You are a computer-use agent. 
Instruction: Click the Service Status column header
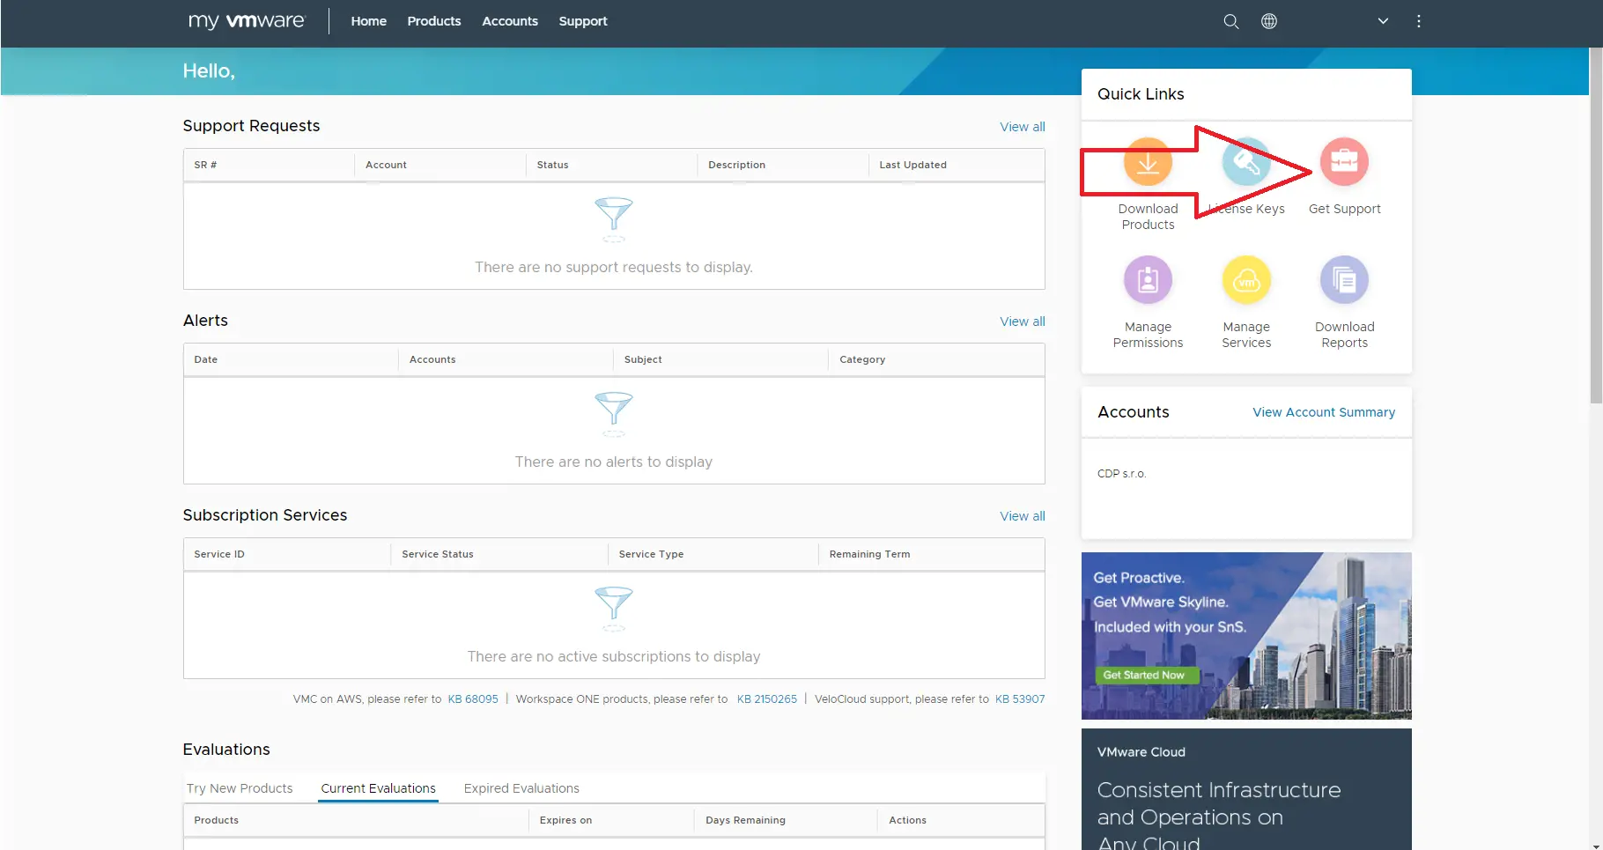(x=499, y=554)
